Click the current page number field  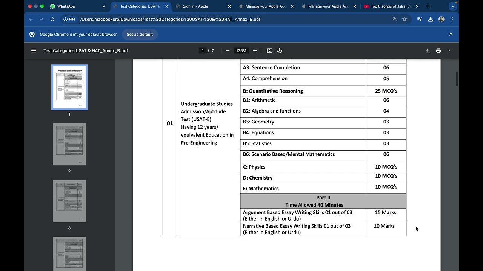(203, 50)
